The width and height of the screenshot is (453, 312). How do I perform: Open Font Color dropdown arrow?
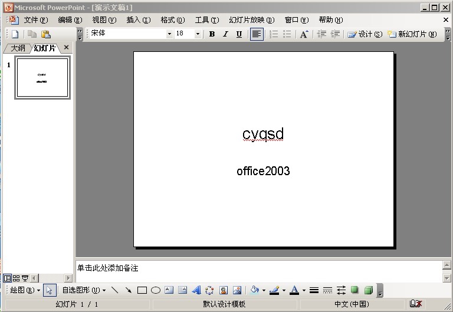(304, 290)
